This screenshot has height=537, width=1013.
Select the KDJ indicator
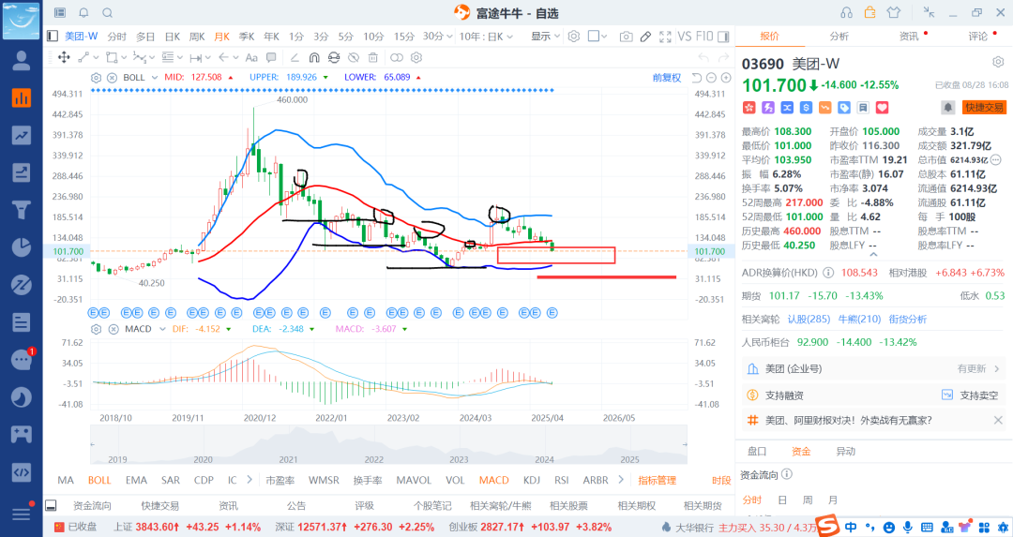[532, 480]
